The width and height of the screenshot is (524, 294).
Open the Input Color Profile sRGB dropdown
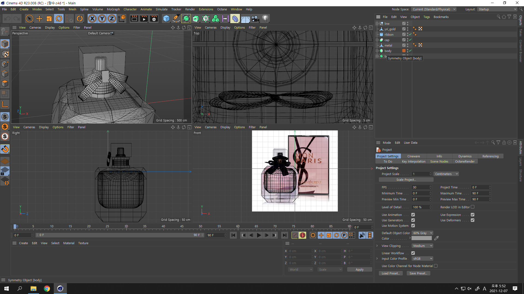[422, 259]
